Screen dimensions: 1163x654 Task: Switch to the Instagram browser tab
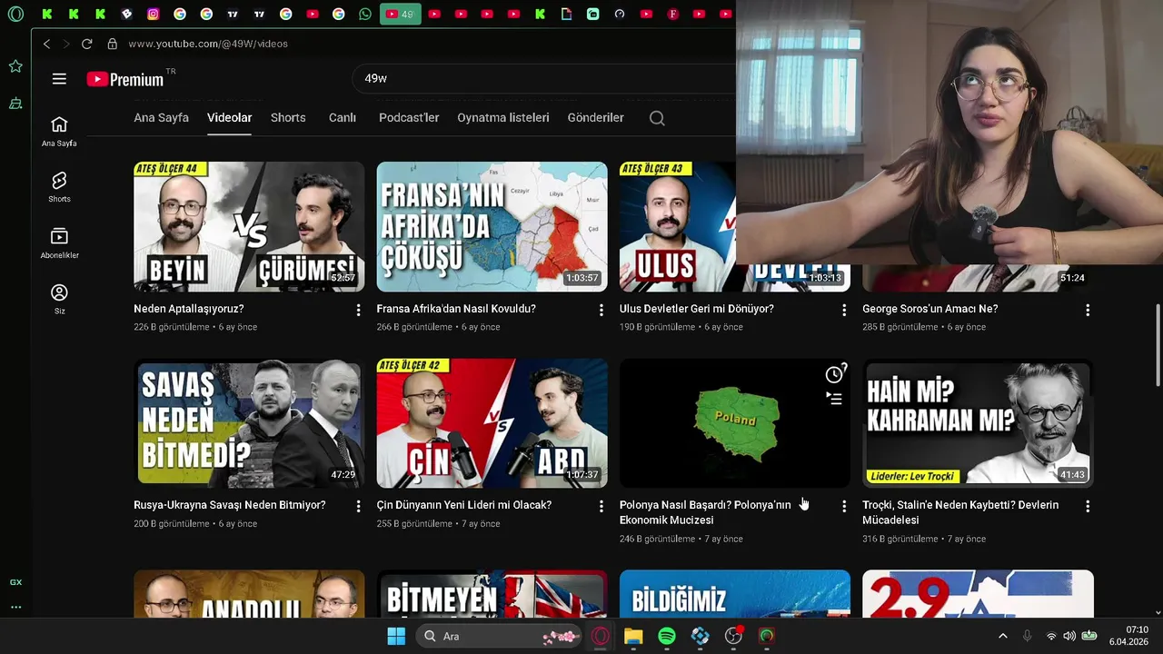[153, 14]
